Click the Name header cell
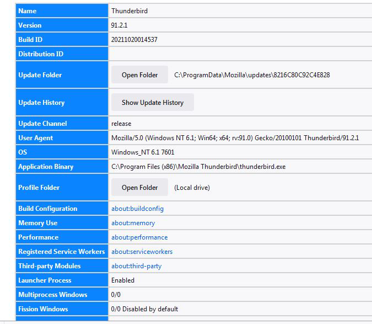Screen dimensions: 372x324 tap(62, 10)
